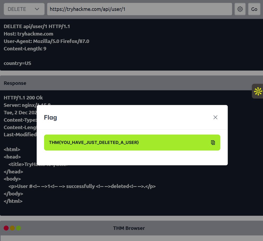Viewport: 263px width, 241px height.
Task: Click the request URL input field
Action: pos(139,9)
